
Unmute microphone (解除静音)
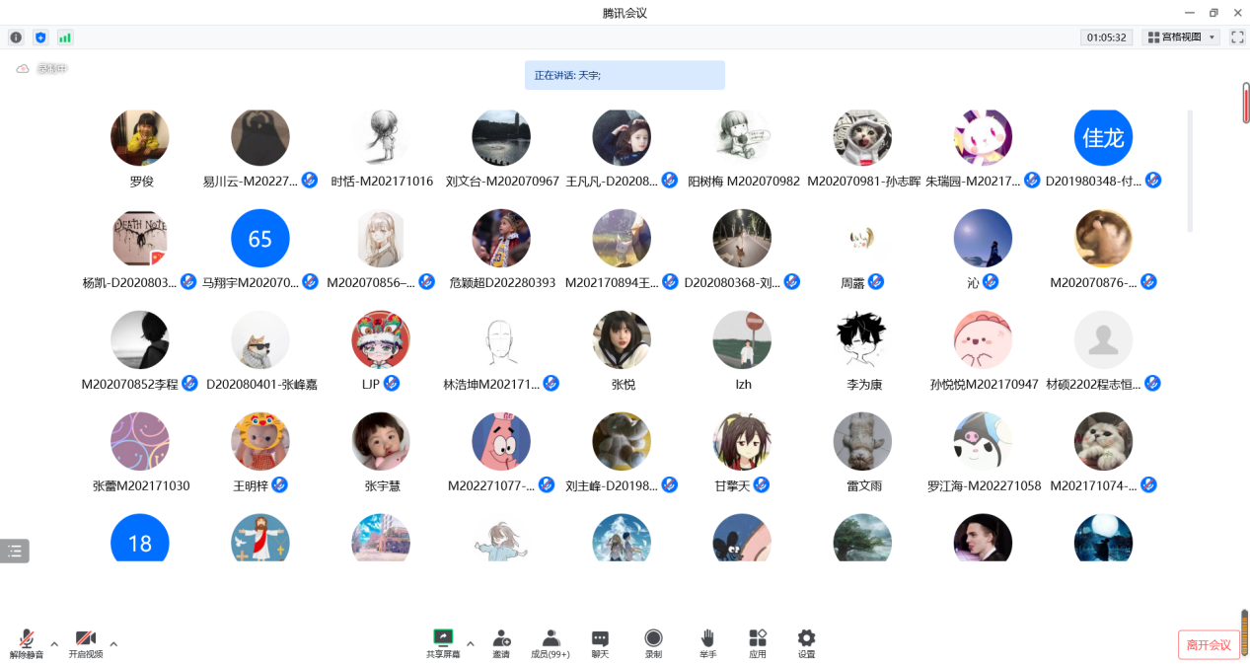(27, 642)
